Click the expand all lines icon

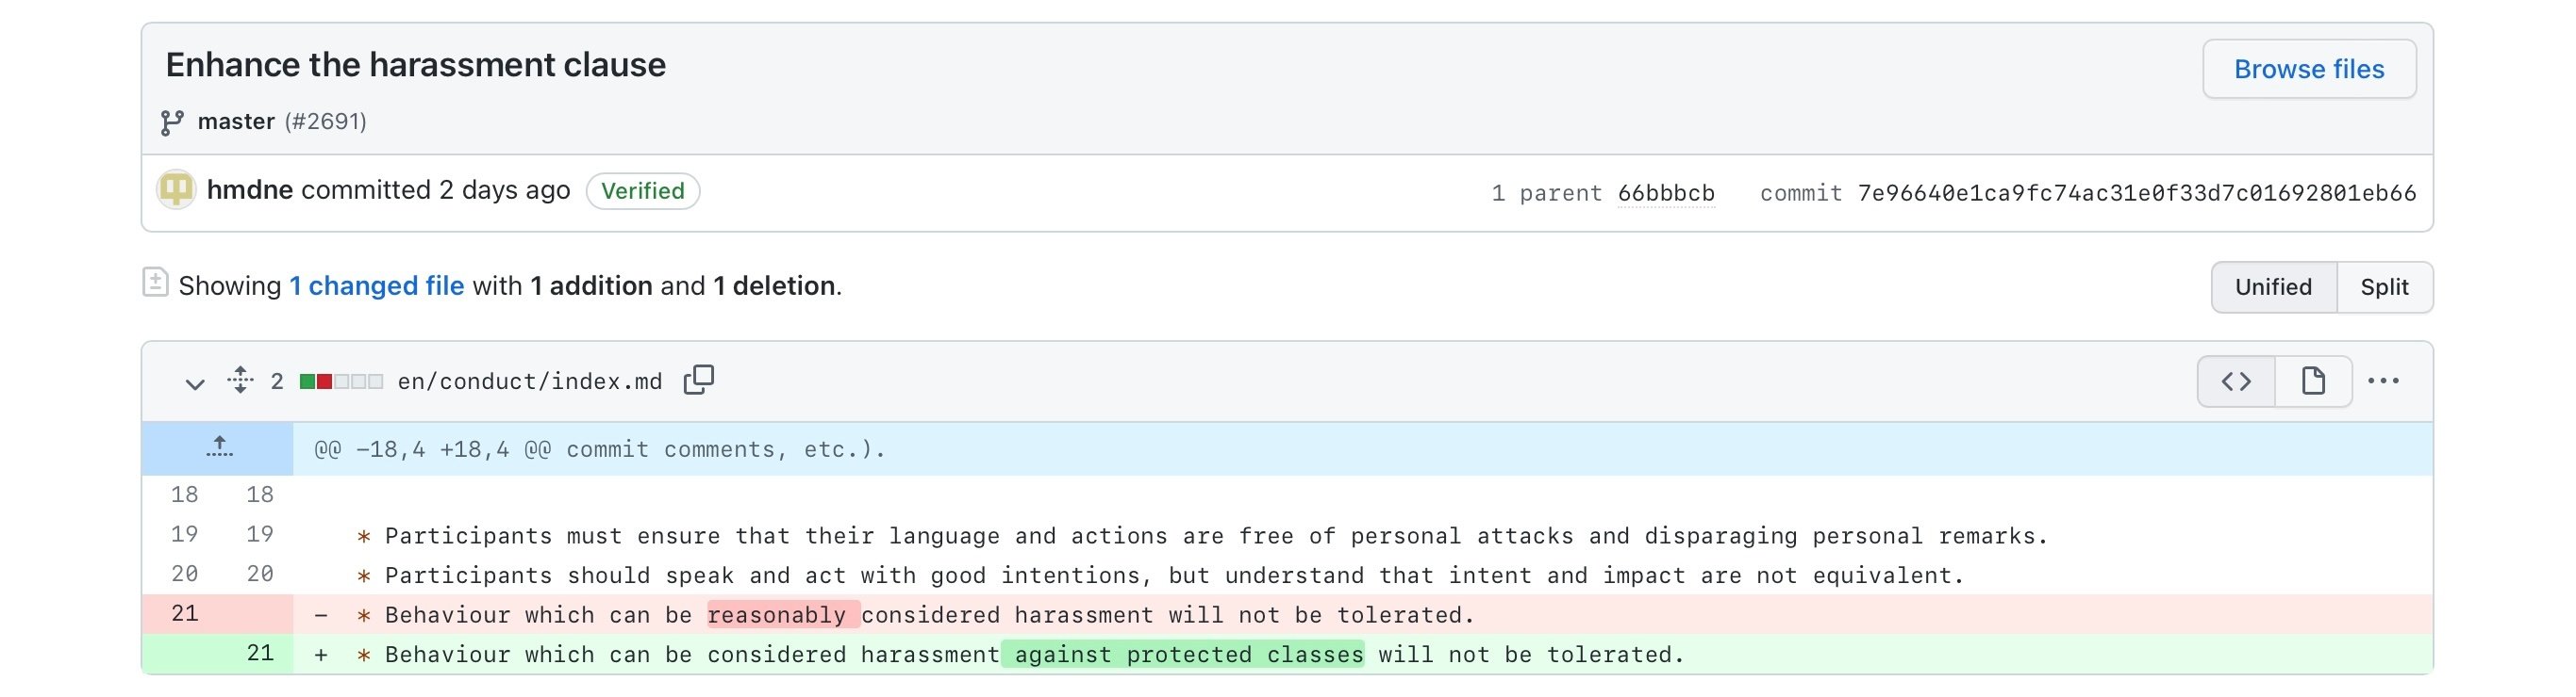pos(240,381)
